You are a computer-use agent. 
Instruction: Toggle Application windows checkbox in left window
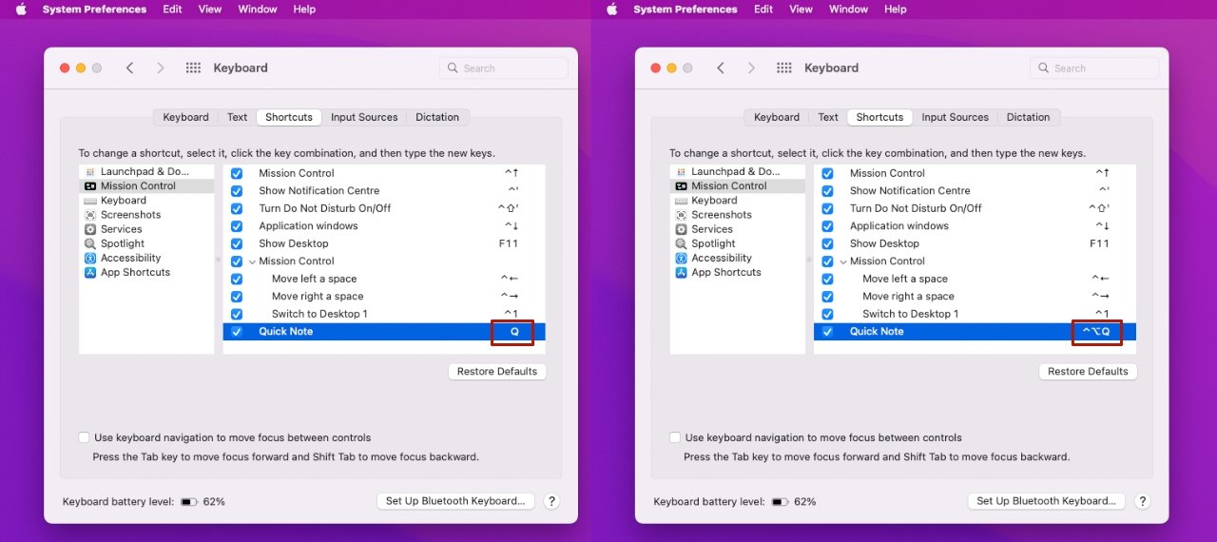click(x=237, y=225)
